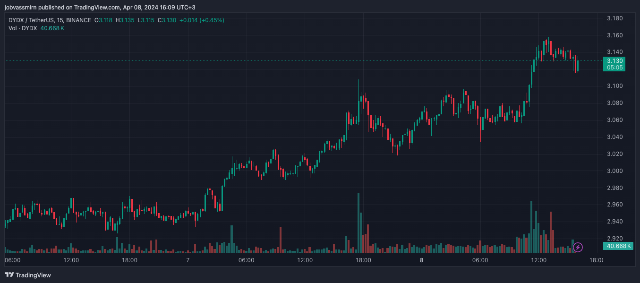
Task: Click the 3.040 price axis label
Action: [x=614, y=137]
